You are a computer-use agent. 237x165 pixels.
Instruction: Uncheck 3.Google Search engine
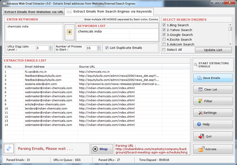click(164, 35)
